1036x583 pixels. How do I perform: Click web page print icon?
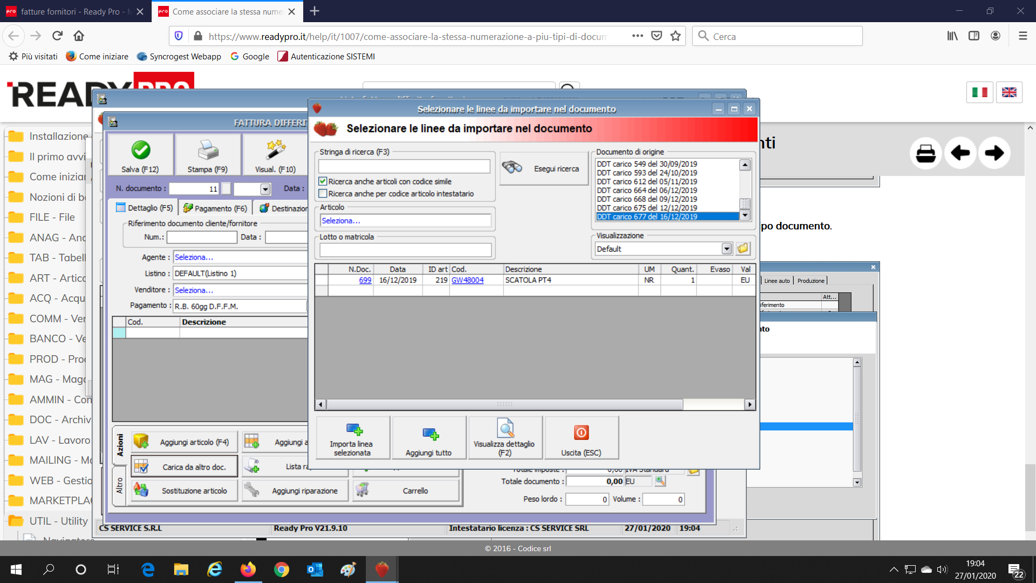click(x=926, y=153)
